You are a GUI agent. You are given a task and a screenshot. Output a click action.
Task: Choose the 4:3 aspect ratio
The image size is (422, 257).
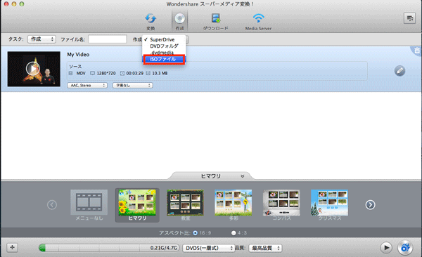234,233
